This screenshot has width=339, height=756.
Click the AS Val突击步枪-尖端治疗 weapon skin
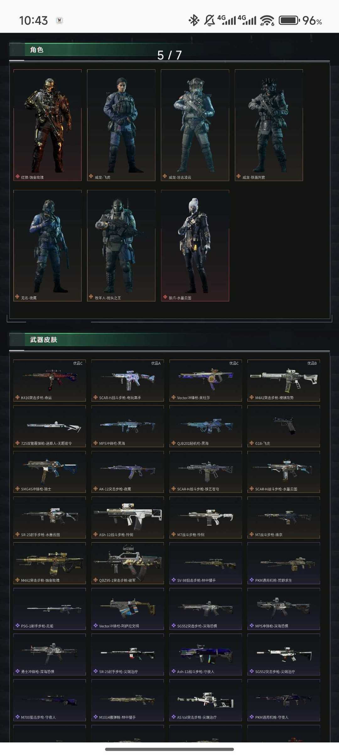206,700
